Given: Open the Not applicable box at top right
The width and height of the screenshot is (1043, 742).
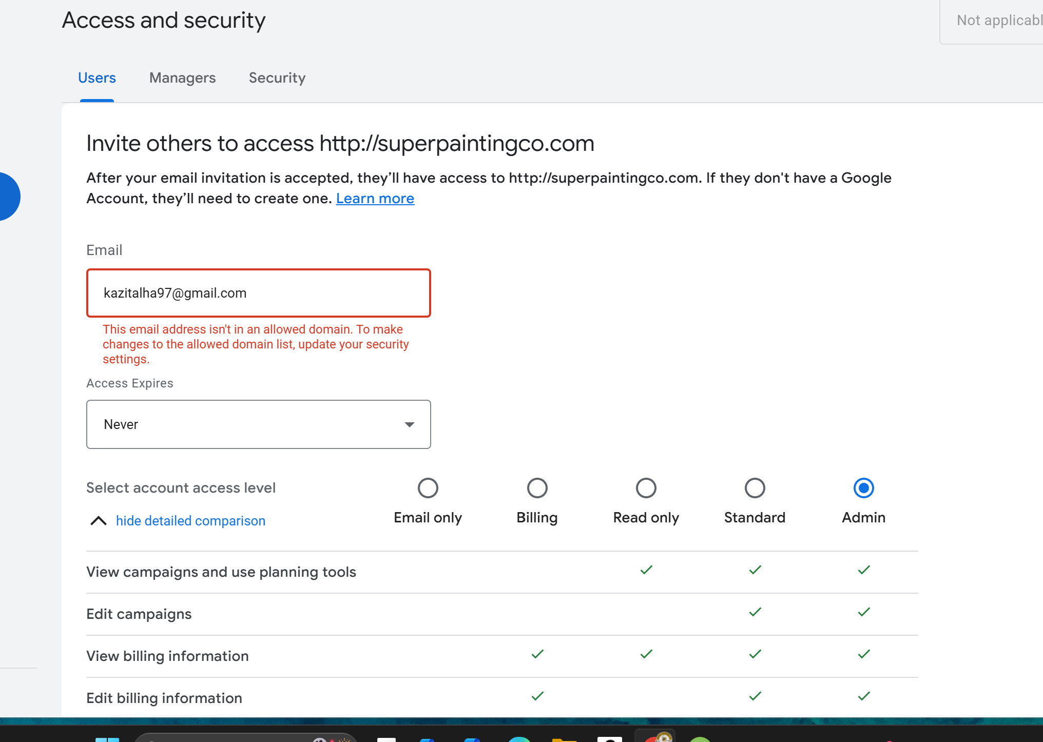Looking at the screenshot, I should tap(996, 21).
